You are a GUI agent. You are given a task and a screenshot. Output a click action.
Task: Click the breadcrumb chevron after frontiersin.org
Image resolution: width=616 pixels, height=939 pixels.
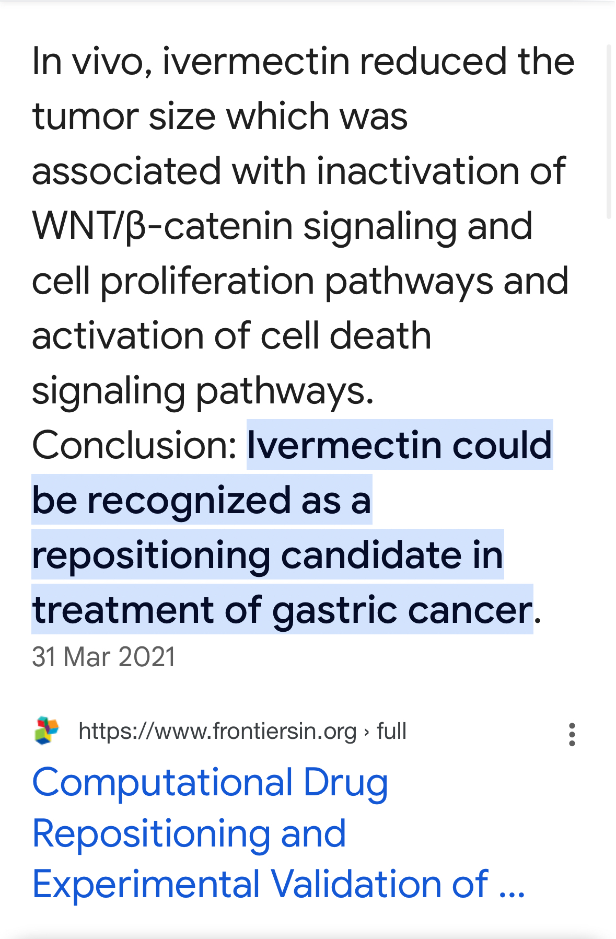point(366,732)
